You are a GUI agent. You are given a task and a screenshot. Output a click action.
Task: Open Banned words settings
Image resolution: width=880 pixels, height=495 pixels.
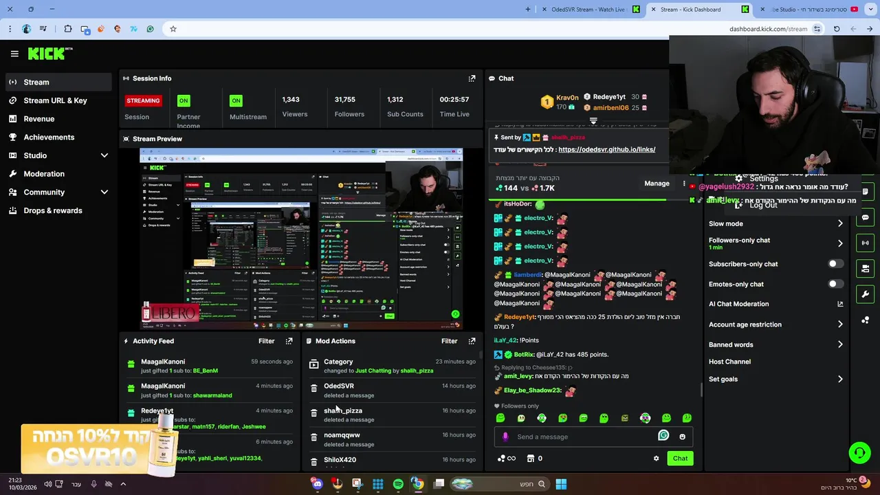(x=775, y=344)
